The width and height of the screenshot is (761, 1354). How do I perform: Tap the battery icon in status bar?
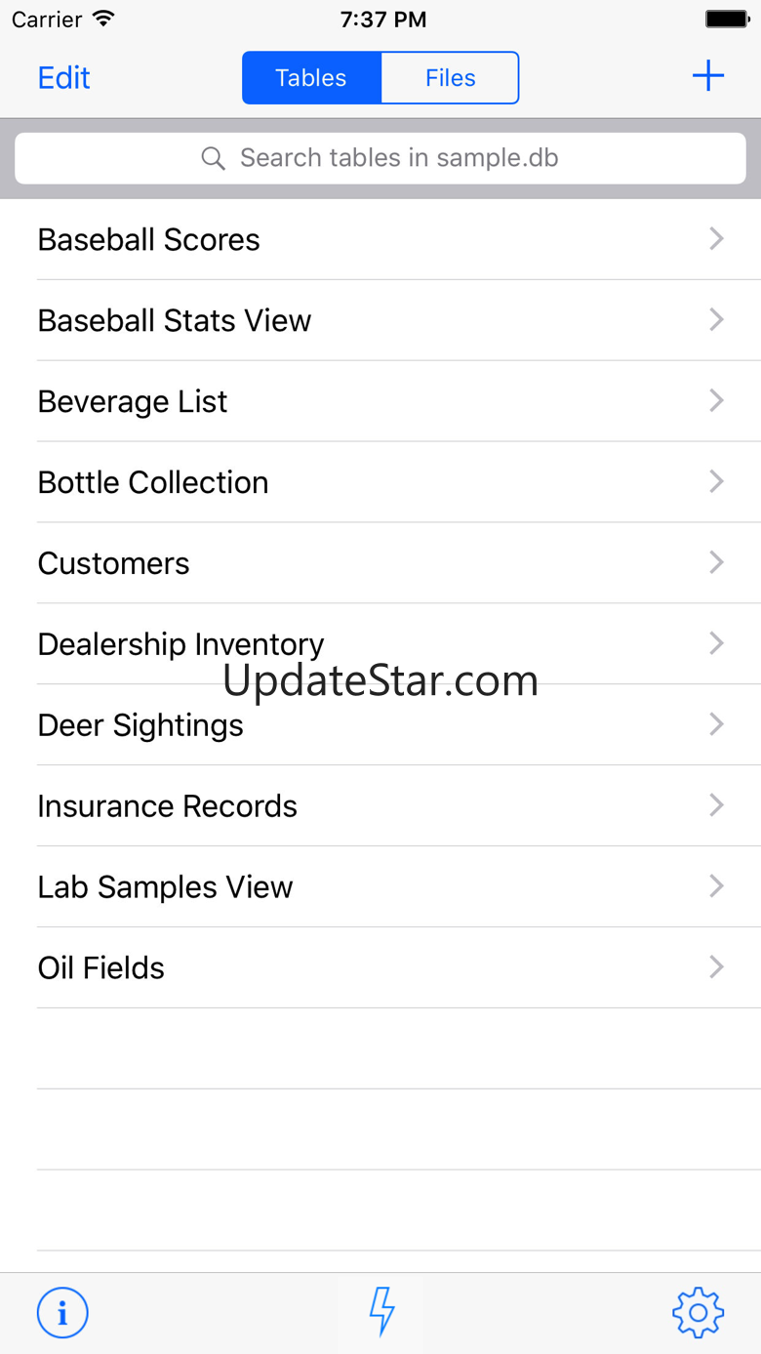pyautogui.click(x=726, y=19)
